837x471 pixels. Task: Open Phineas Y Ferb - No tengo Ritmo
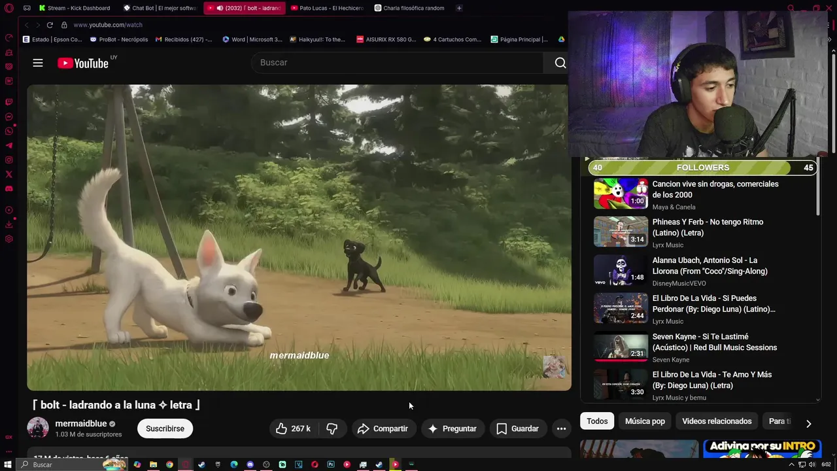[708, 227]
